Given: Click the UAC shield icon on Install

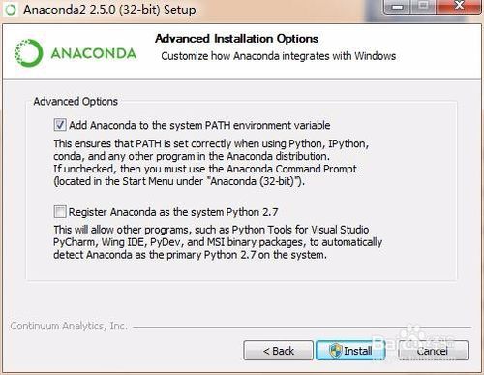Looking at the screenshot, I should [335, 350].
